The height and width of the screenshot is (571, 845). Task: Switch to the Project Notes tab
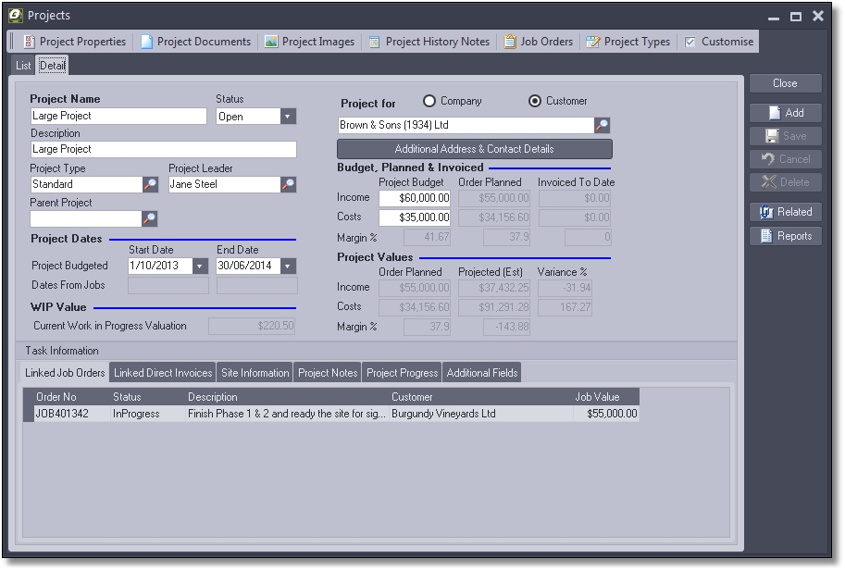point(327,373)
